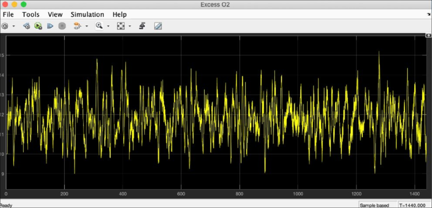Click the 'Excess O2' window title
The width and height of the screenshot is (432, 208).
(x=215, y=5)
